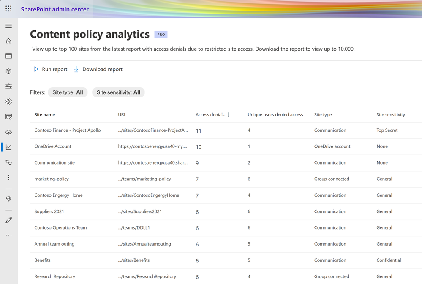Viewport: 422px width, 284px height.
Task: Click the Settings gear in sidebar
Action: point(8,102)
